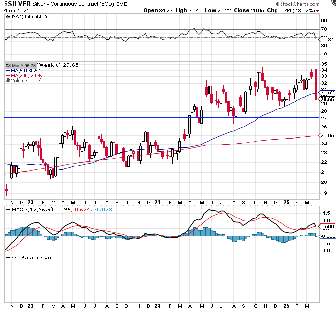
Task: Click the red MA(200) legend marker
Action: click(7, 75)
